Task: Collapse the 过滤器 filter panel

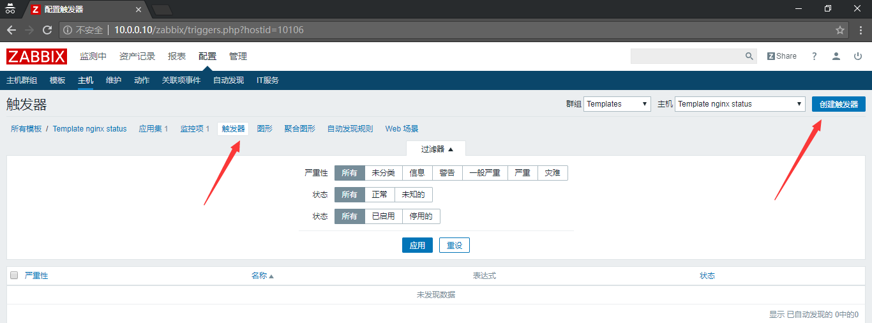Action: 437,149
